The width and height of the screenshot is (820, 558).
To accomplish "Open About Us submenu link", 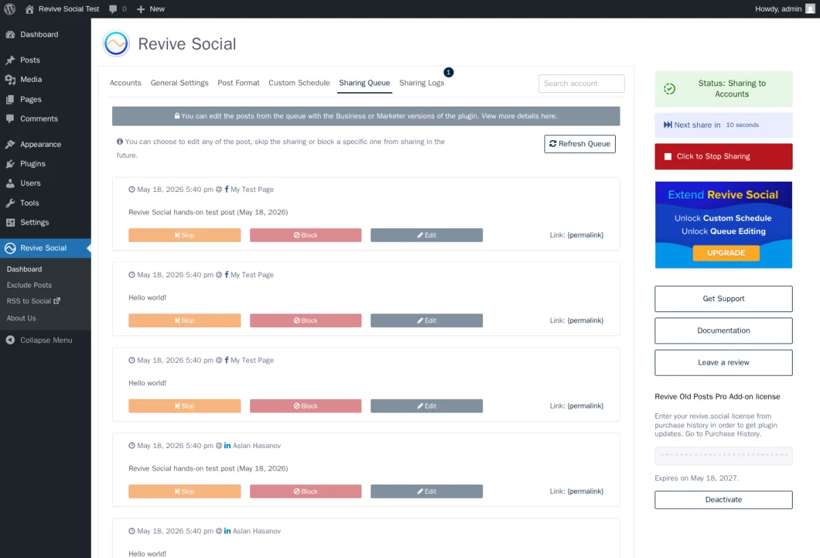I will 21,318.
